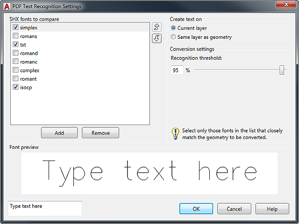This screenshot has height=224, width=299.
Task: Click the AutoCAD logo in title bar
Action: click(x=7, y=7)
